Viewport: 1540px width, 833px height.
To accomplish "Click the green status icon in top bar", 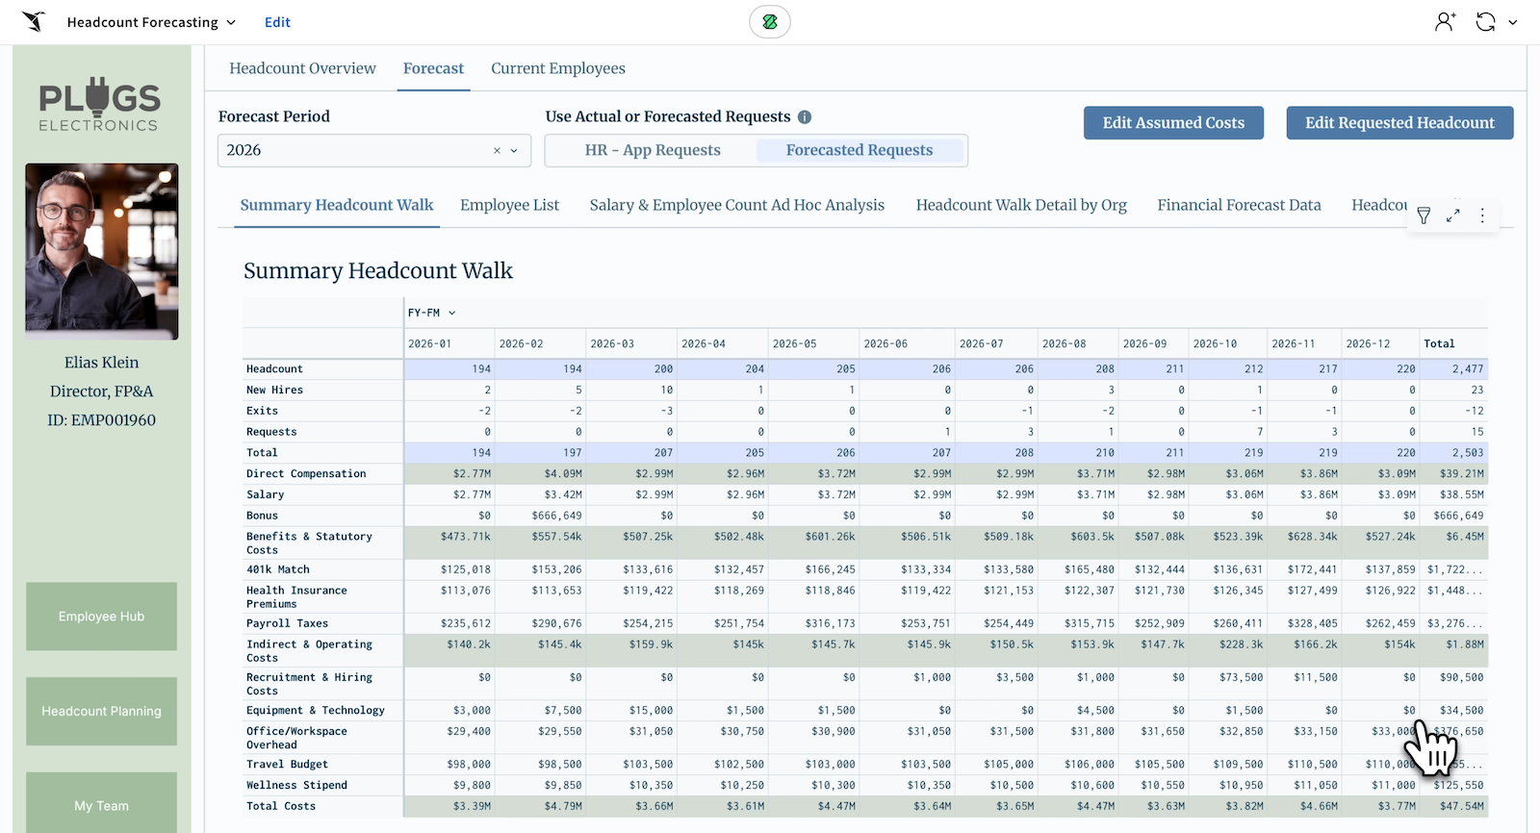I will click(x=770, y=21).
